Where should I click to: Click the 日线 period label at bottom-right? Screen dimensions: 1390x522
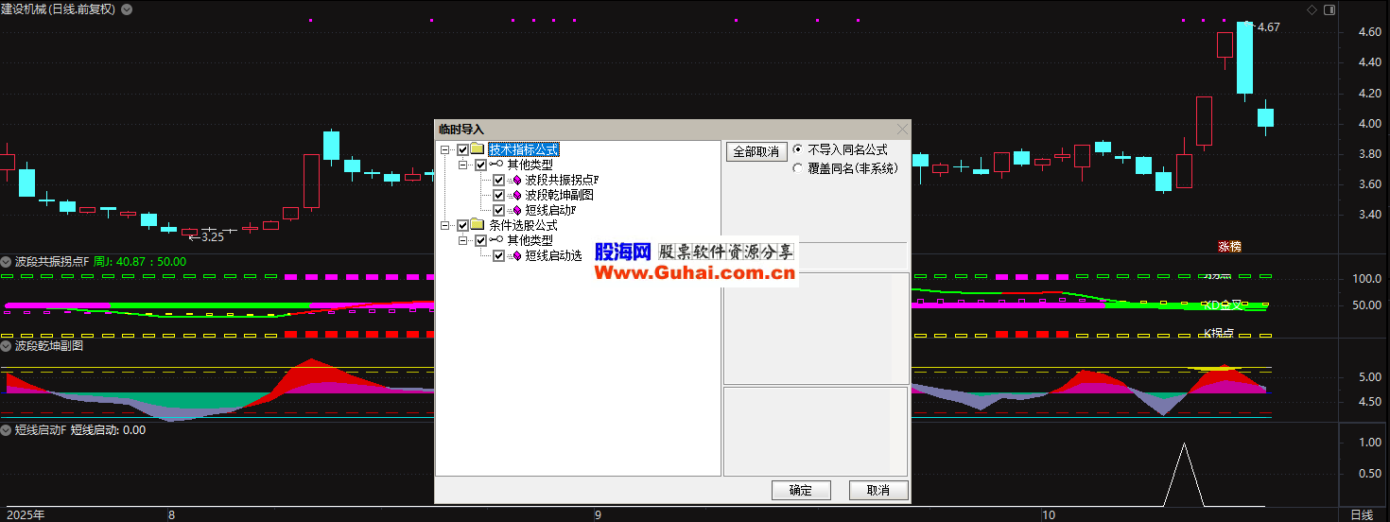pyautogui.click(x=1361, y=514)
